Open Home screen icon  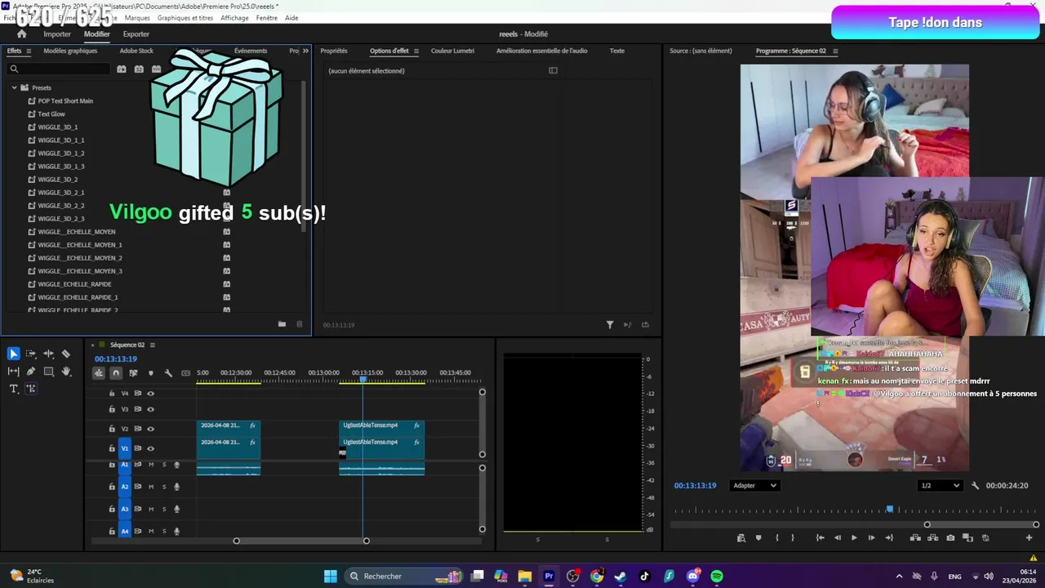tap(21, 33)
